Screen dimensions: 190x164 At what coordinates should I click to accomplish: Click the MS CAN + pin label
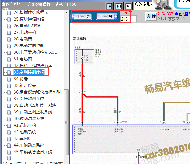[x=164, y=130]
